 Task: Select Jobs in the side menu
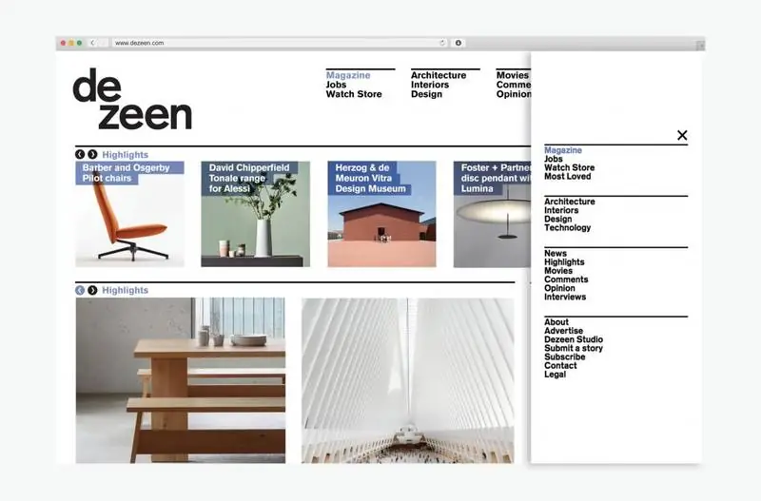point(554,159)
